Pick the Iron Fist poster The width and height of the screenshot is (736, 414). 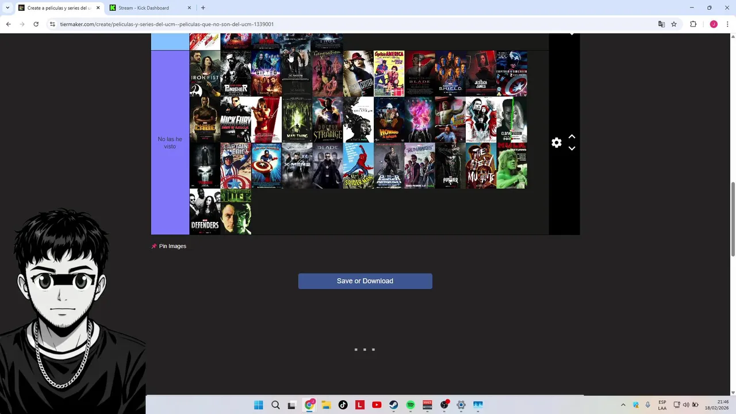pyautogui.click(x=205, y=74)
